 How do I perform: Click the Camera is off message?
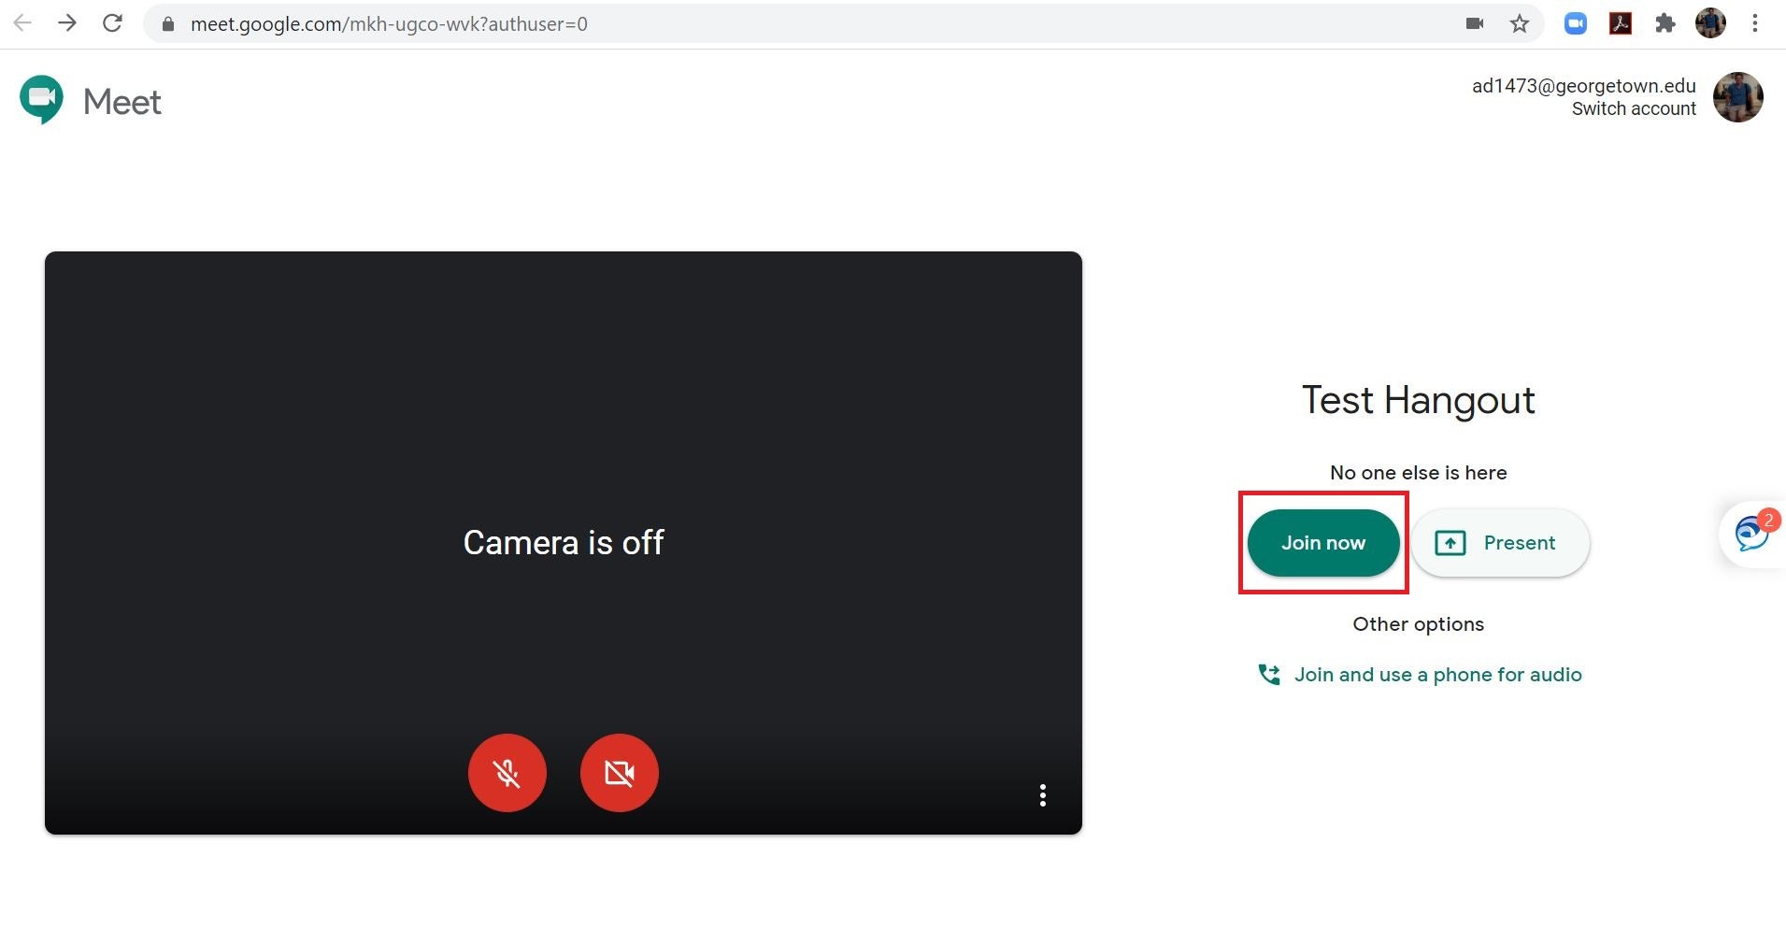(564, 543)
